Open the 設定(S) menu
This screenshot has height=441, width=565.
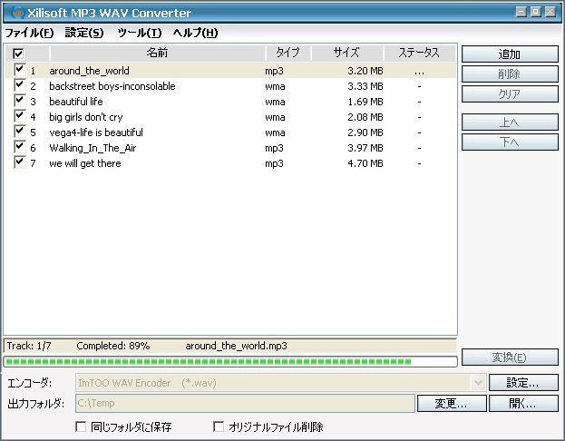(x=83, y=33)
